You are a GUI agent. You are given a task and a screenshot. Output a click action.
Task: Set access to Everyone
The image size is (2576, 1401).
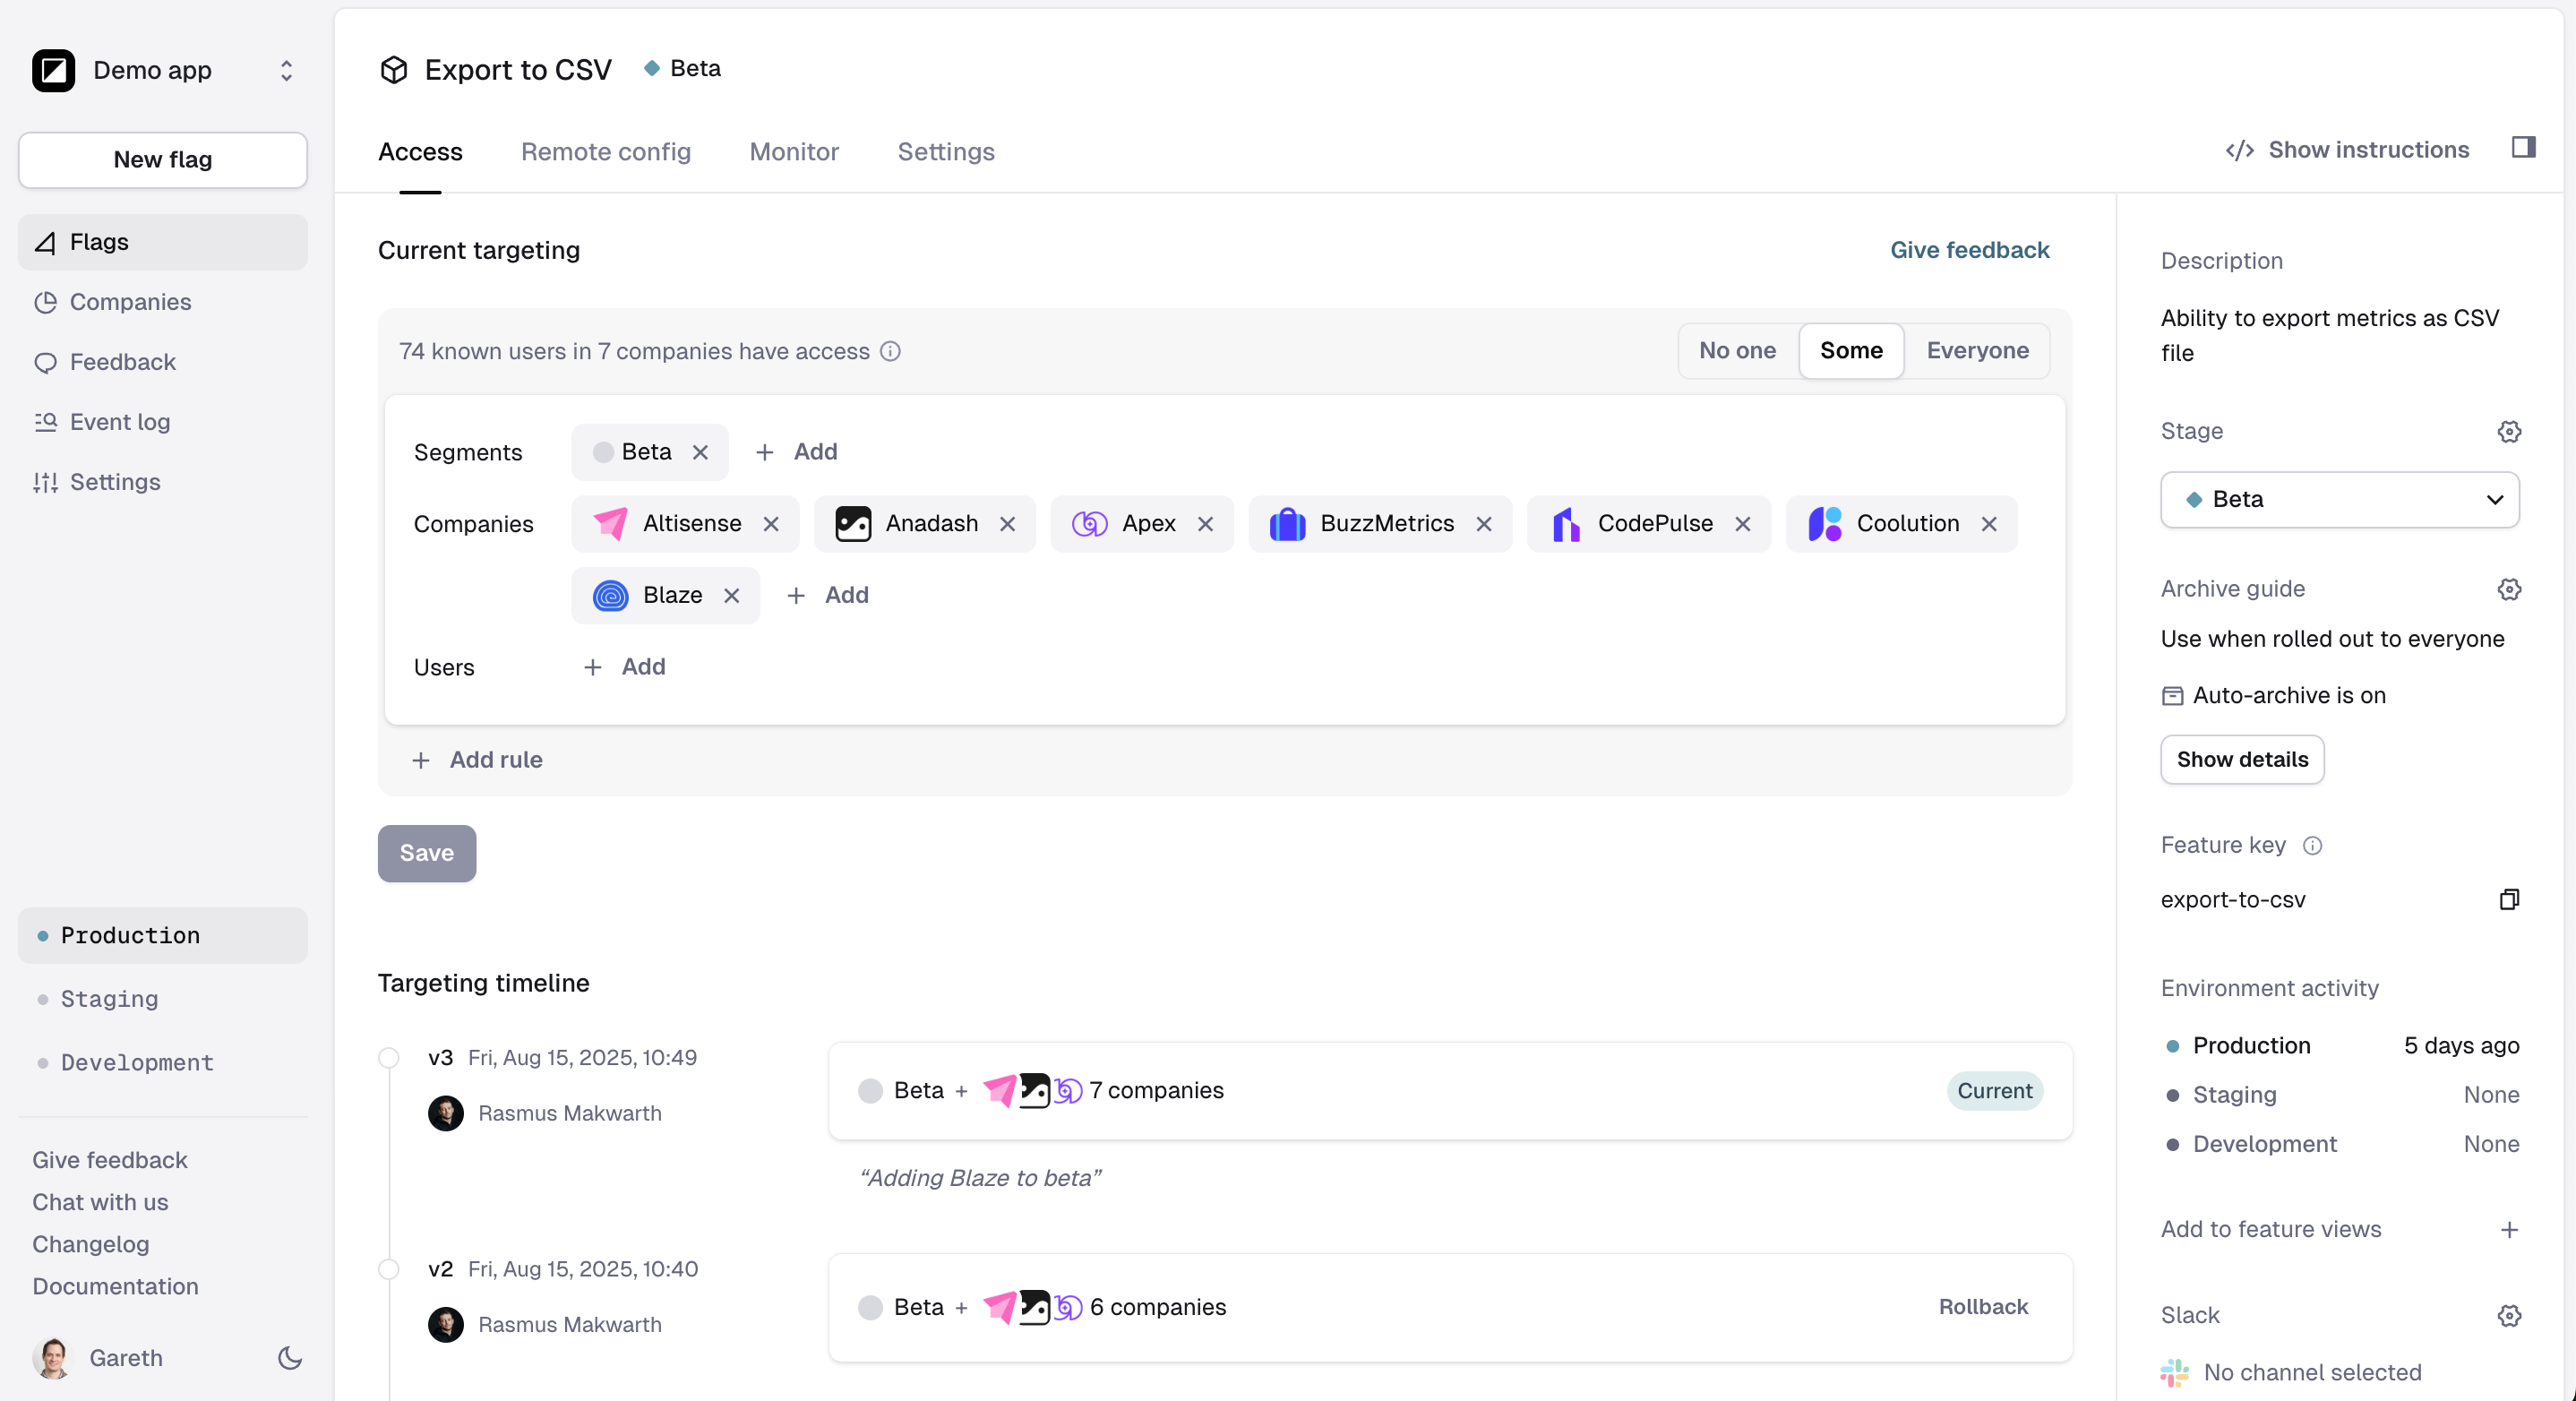coord(1977,350)
